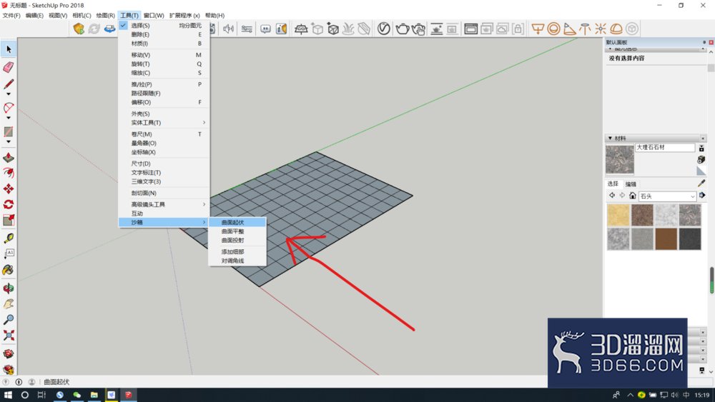Click the teapot render icon in toolbar
The width and height of the screenshot is (715, 402).
point(402,29)
